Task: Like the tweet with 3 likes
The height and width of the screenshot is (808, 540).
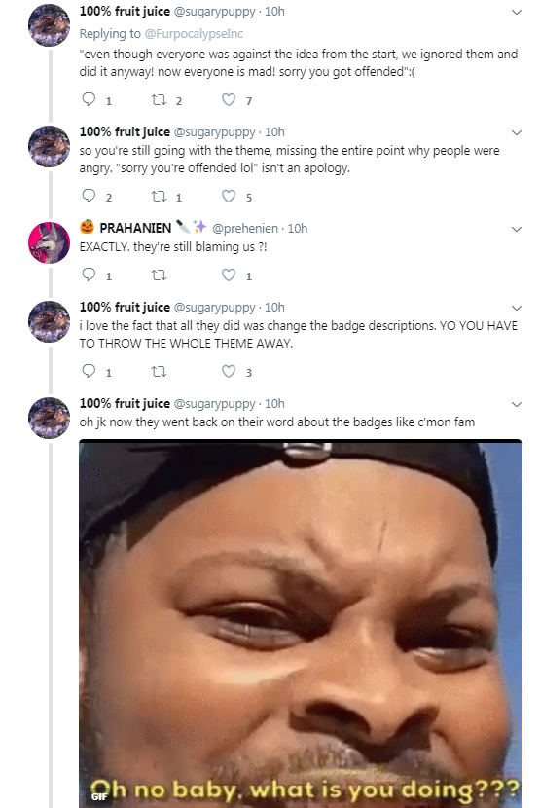Action: tap(229, 372)
